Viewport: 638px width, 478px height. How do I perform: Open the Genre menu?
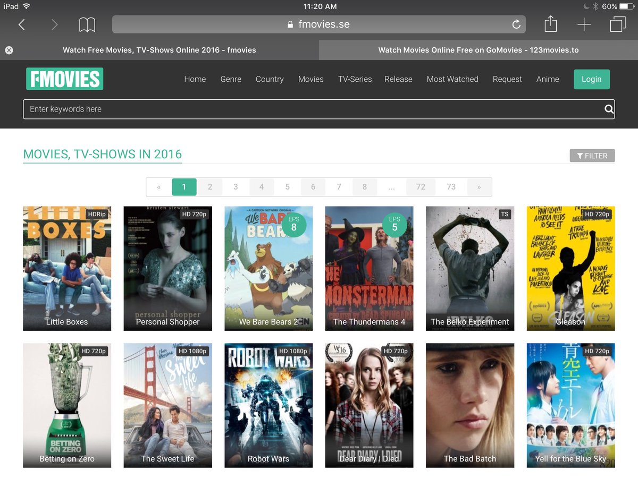click(x=231, y=79)
